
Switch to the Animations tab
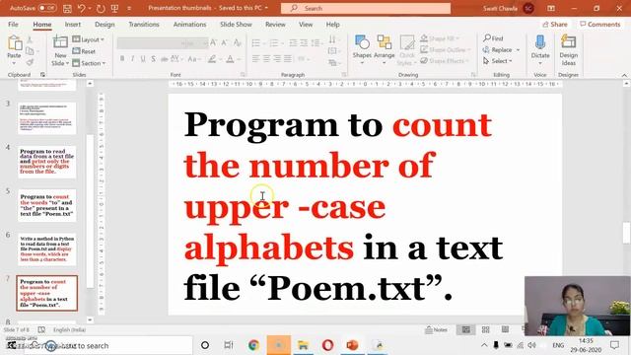[x=189, y=24]
